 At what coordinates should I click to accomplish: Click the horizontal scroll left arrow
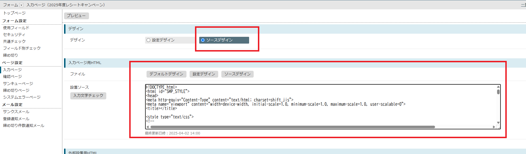148,127
